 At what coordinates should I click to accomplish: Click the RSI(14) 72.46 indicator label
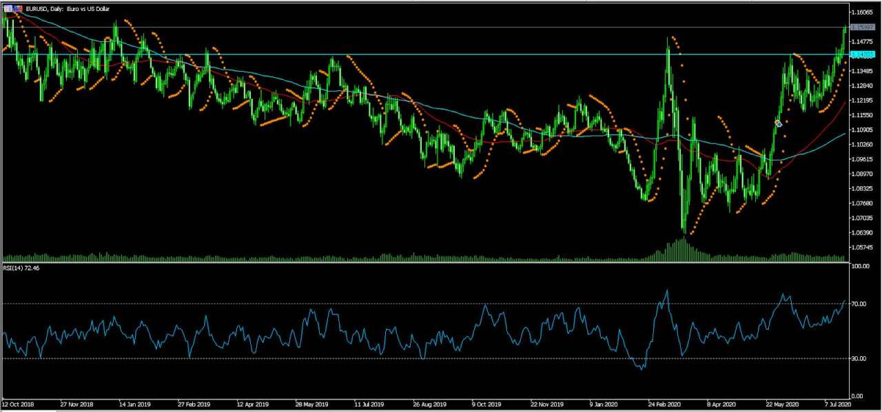(x=21, y=268)
